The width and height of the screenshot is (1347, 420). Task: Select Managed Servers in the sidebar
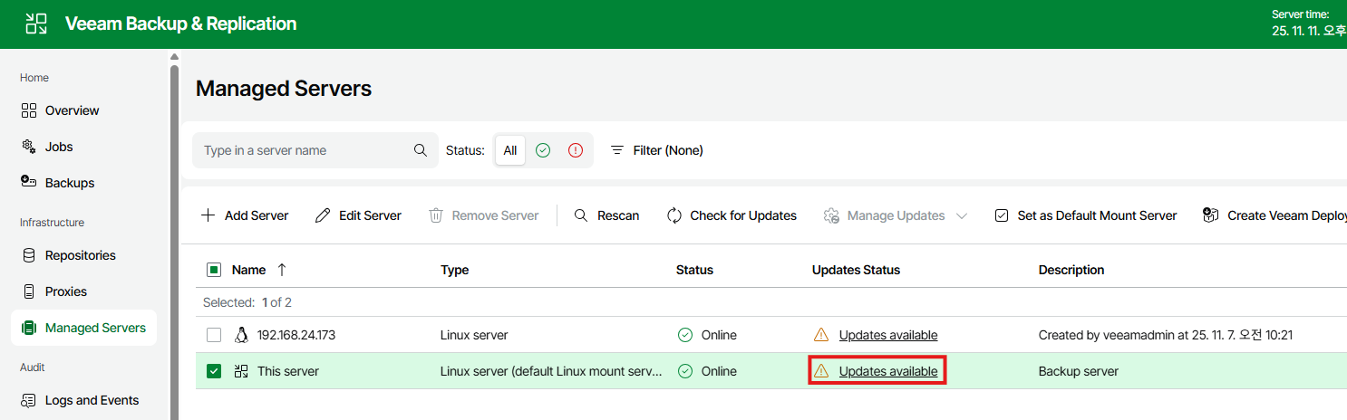83,328
